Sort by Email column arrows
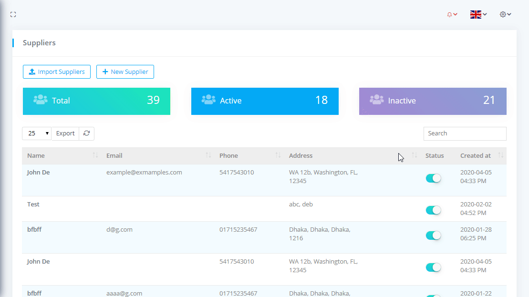 (x=208, y=156)
